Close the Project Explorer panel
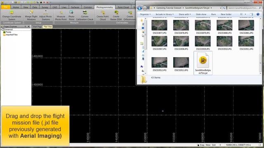Image resolution: width=264 pixels, height=148 pixels. point(28,26)
